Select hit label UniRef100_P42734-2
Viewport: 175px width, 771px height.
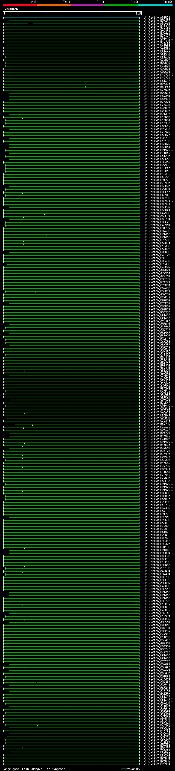tap(159, 75)
